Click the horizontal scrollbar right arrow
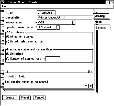The image size is (114, 106). pos(92,72)
